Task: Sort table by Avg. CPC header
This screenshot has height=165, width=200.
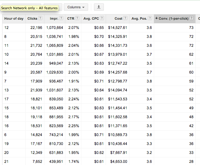Action: coord(91,18)
